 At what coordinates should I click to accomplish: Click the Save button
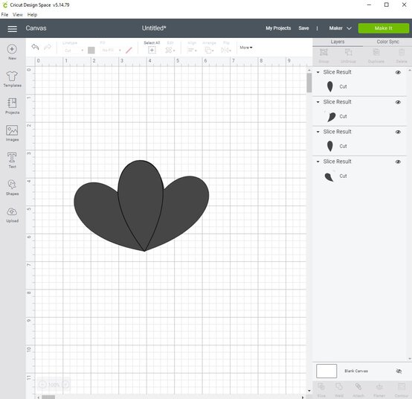303,28
